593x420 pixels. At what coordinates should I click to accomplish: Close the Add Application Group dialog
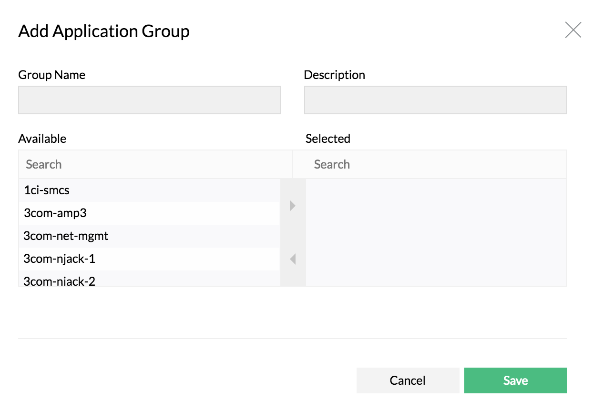tap(573, 30)
